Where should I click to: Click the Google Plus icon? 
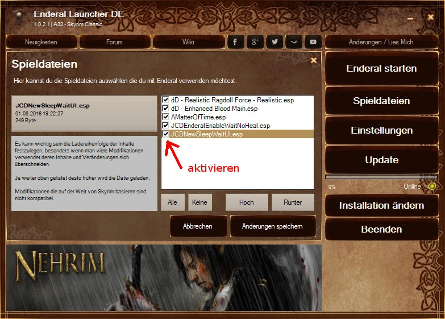(x=255, y=42)
